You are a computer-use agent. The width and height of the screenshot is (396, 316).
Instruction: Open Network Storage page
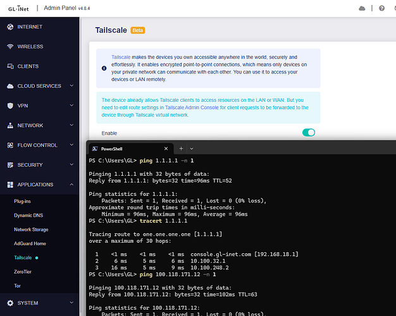[x=31, y=229]
